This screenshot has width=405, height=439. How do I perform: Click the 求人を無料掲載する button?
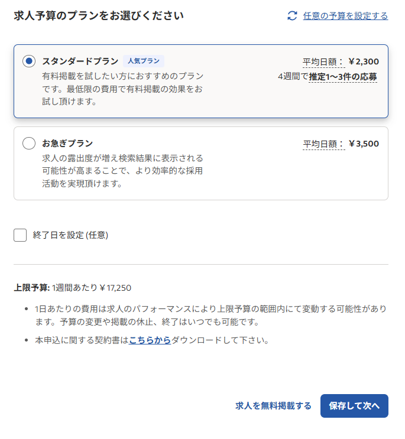point(273,406)
